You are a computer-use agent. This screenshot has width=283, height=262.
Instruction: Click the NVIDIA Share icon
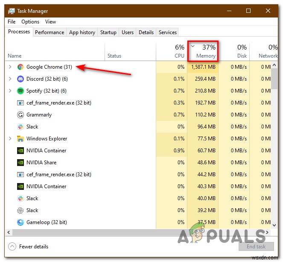(x=20, y=163)
